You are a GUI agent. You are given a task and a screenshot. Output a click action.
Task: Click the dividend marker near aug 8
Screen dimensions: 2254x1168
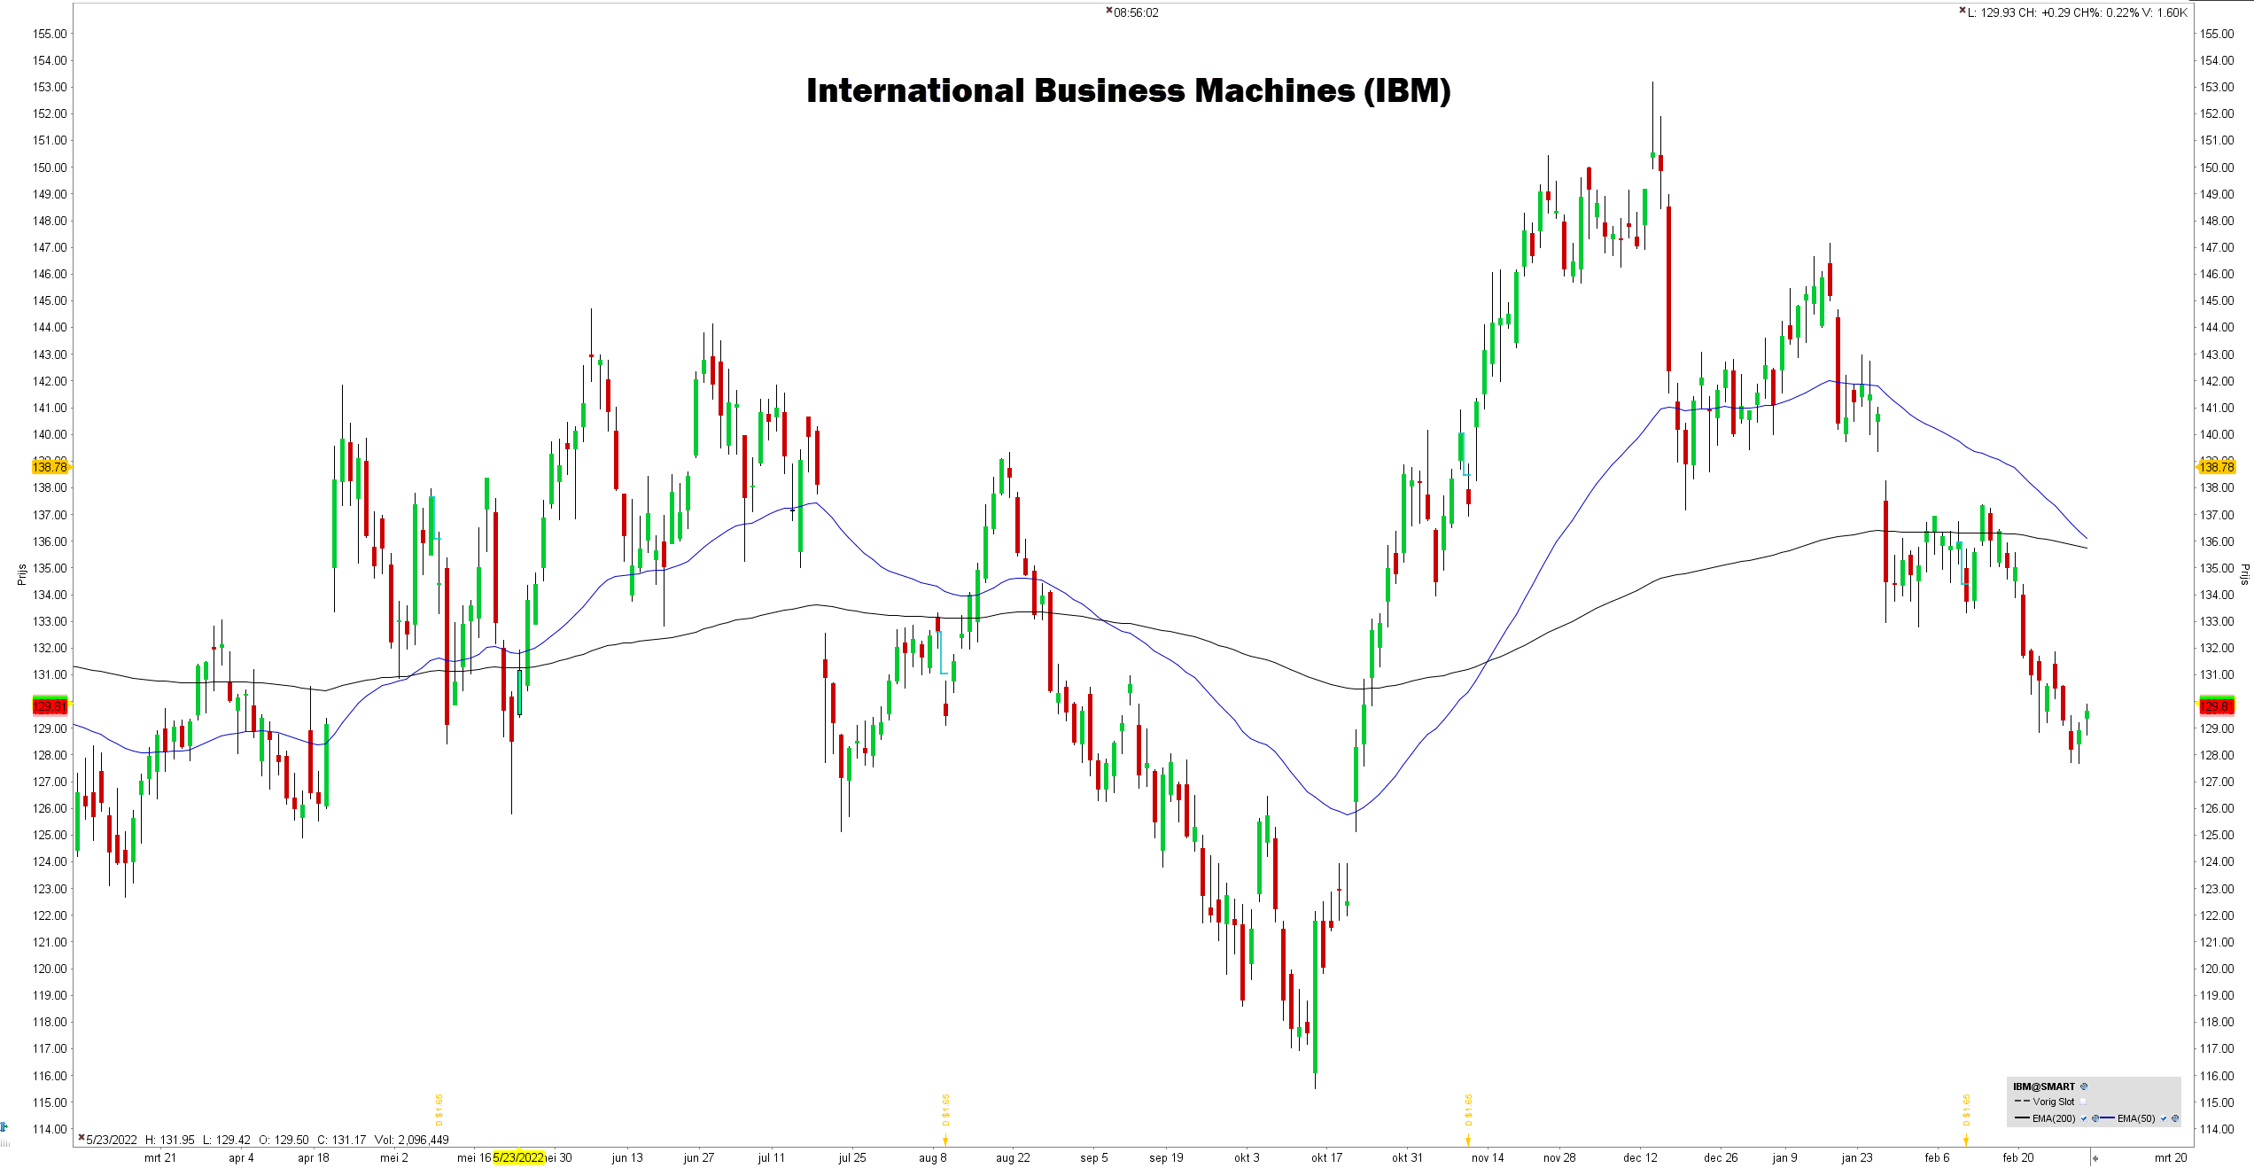tap(945, 1118)
